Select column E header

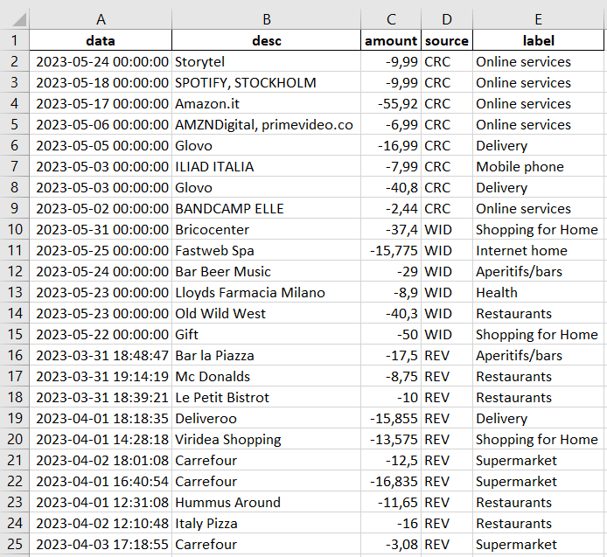538,19
